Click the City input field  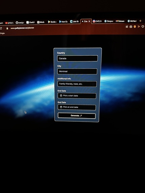tap(77, 71)
